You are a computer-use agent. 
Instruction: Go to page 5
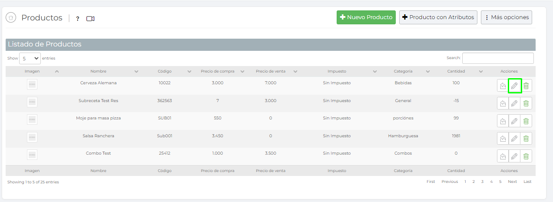[x=500, y=182]
